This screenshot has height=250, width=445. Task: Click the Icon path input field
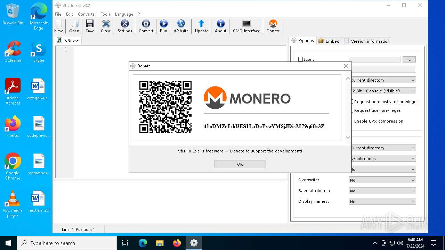[374, 59]
